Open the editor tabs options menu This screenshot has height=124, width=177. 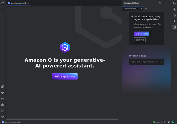coord(119,3)
